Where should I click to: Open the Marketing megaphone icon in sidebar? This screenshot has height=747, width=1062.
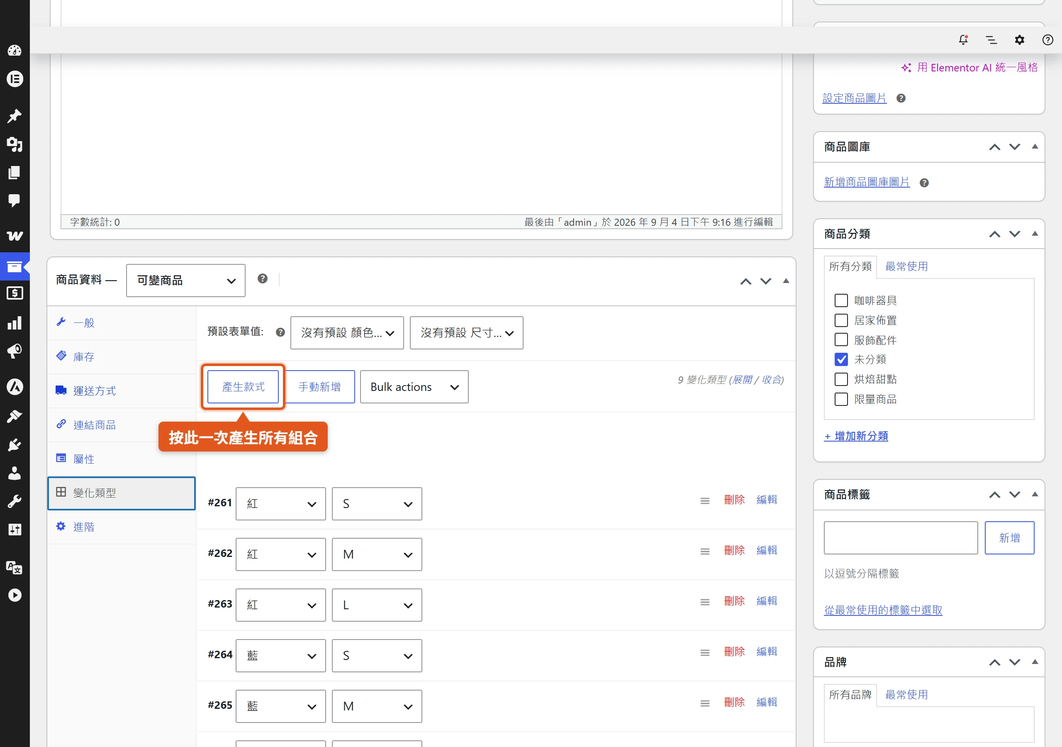click(15, 351)
